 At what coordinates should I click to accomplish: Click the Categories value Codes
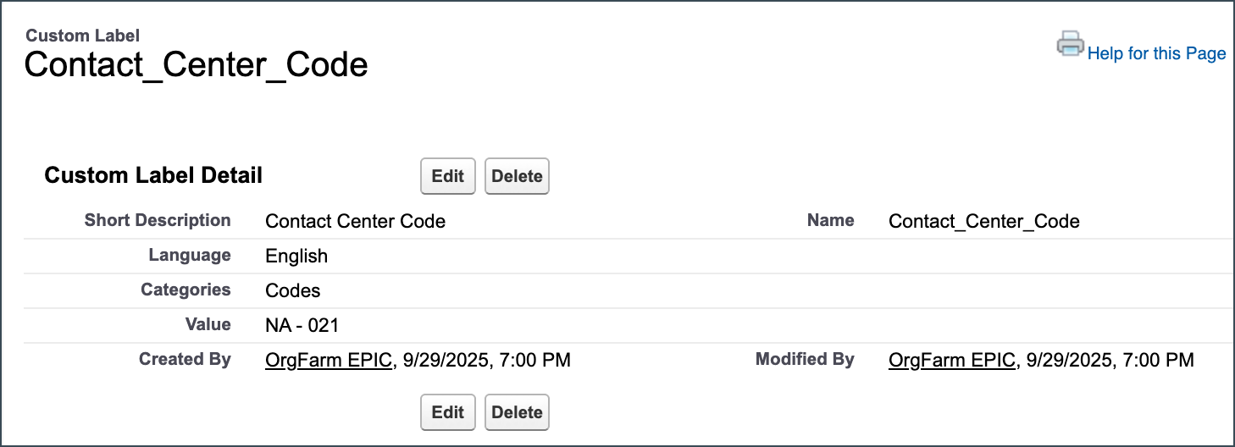tap(293, 291)
